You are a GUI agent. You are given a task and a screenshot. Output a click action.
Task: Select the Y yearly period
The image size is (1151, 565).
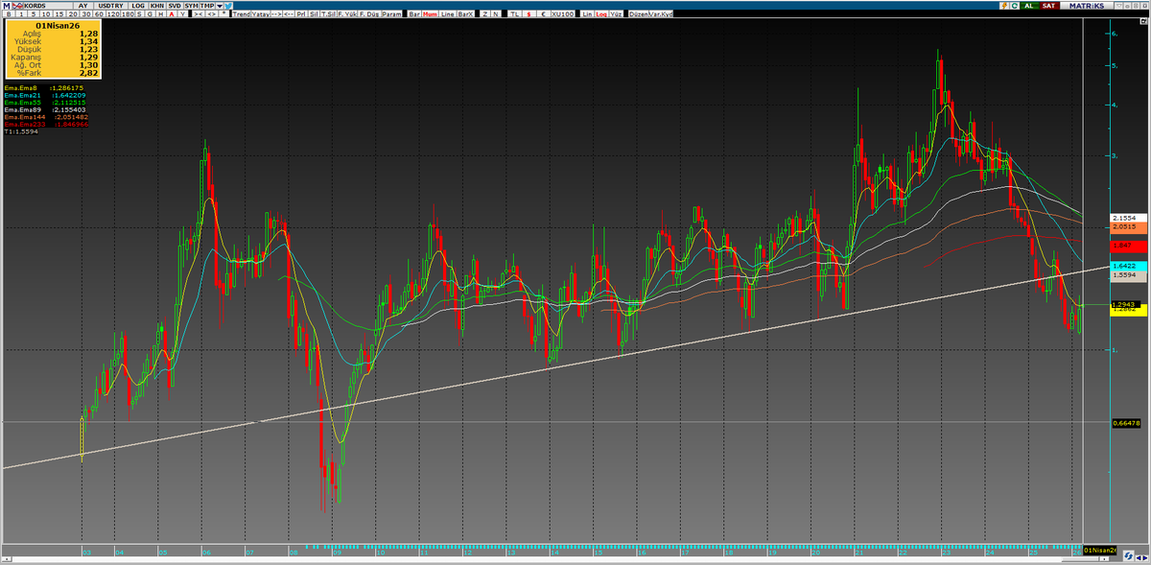point(182,14)
